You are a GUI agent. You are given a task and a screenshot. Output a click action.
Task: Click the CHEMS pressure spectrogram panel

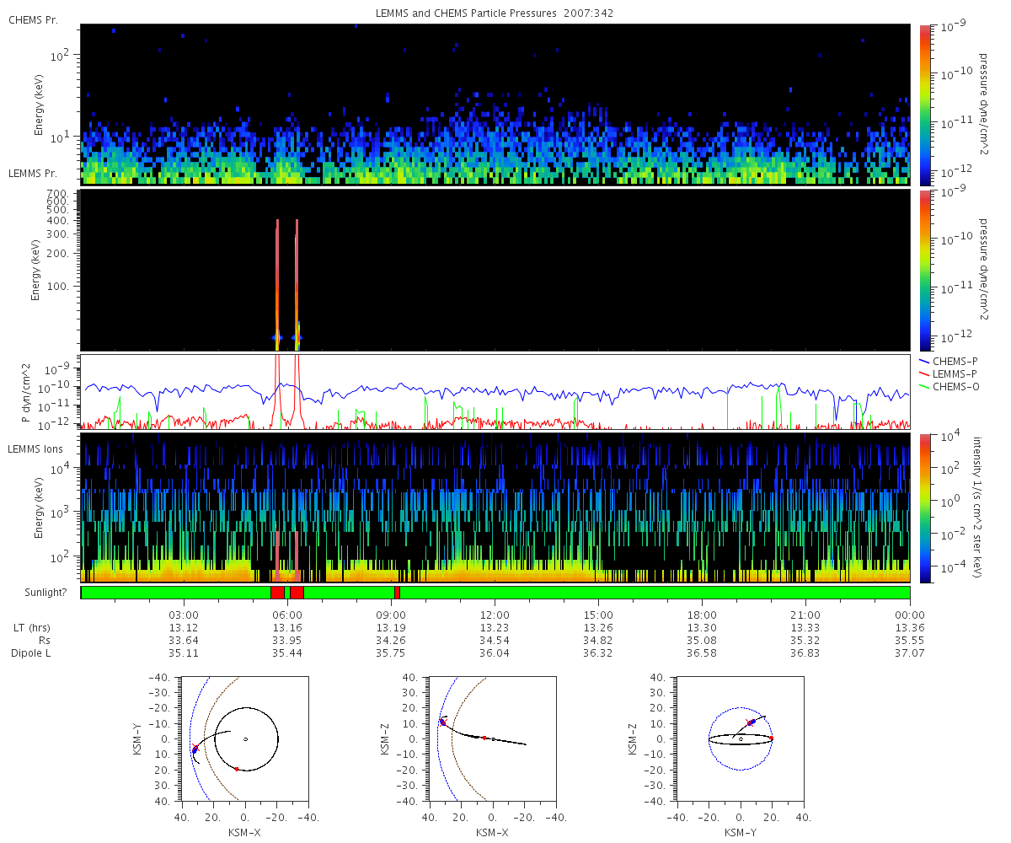(x=495, y=104)
